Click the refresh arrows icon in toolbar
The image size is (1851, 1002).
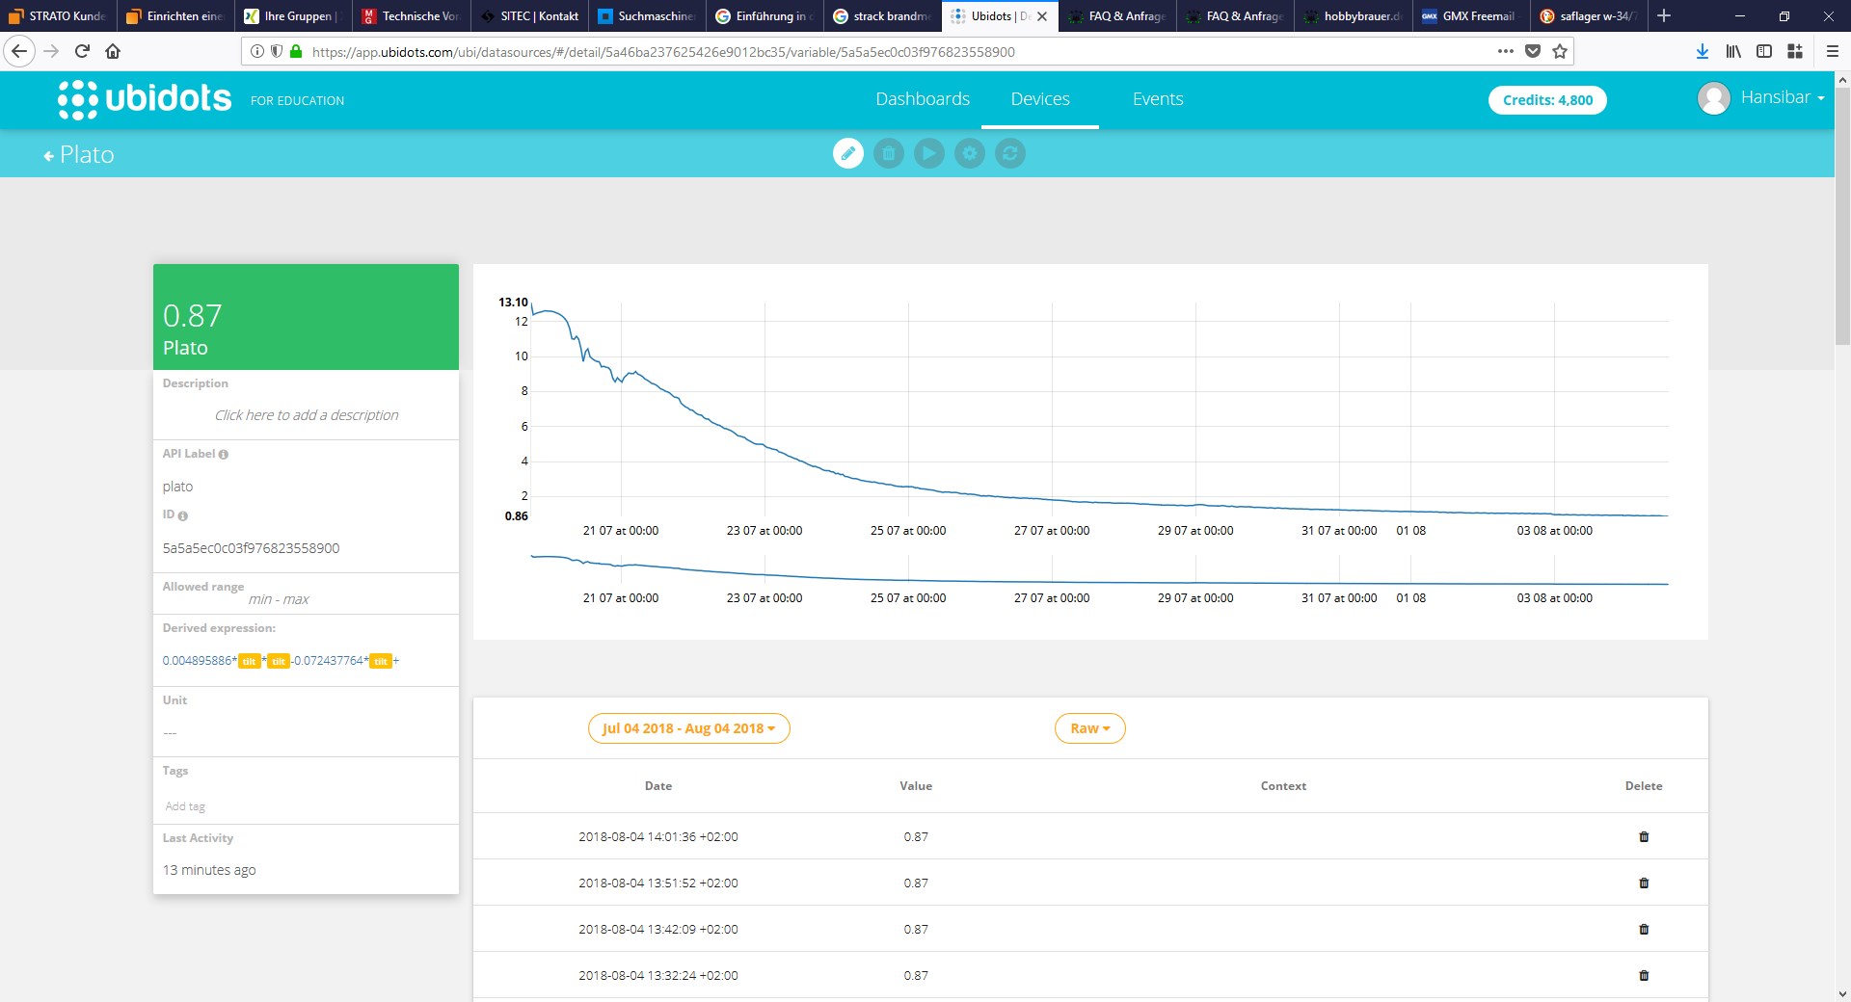point(1009,153)
